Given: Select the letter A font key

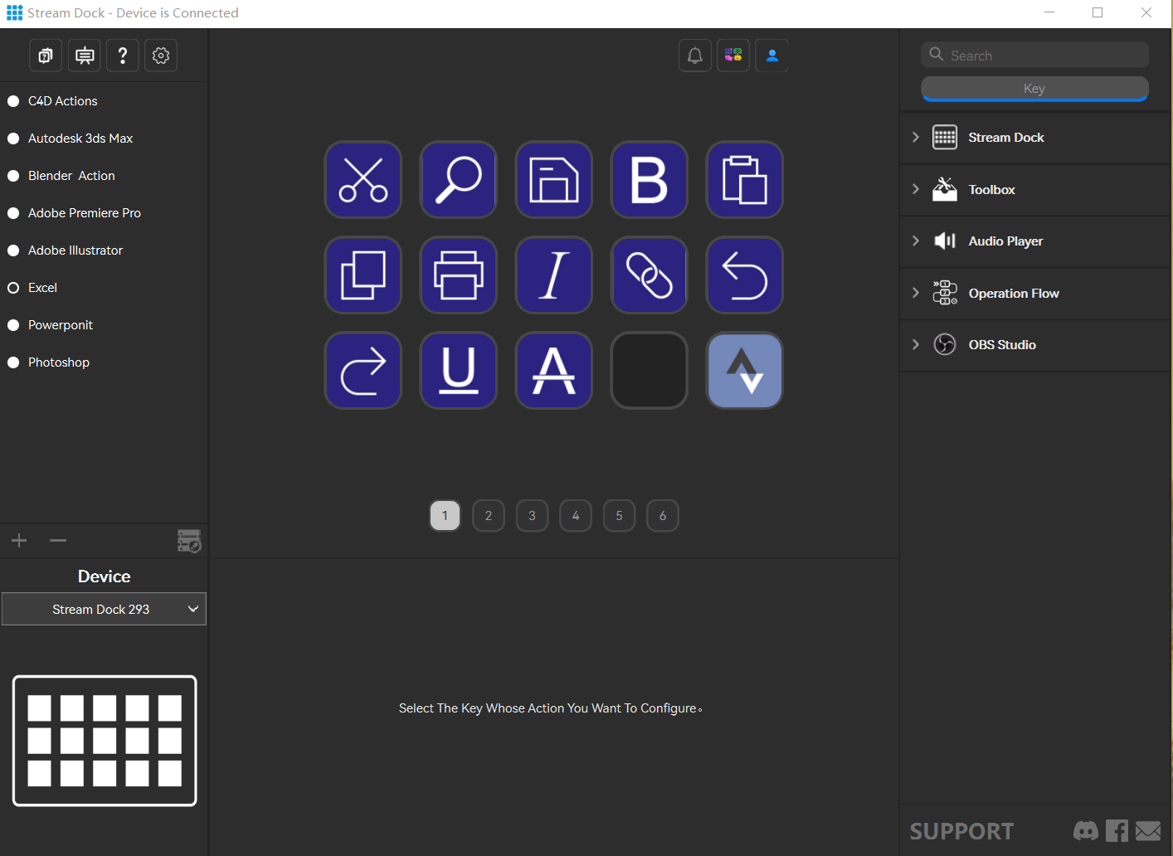Looking at the screenshot, I should coord(554,371).
